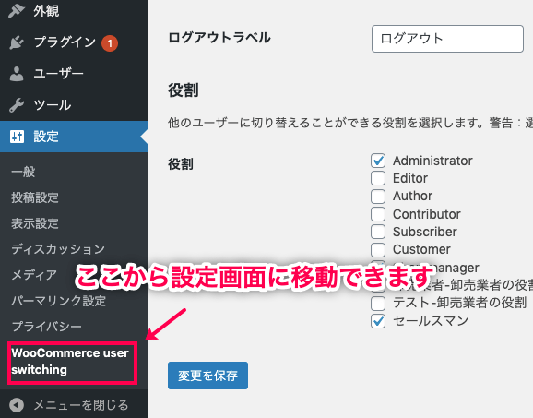The height and width of the screenshot is (418, 533).
Task: Check the Customer role checkbox
Action: pos(378,250)
